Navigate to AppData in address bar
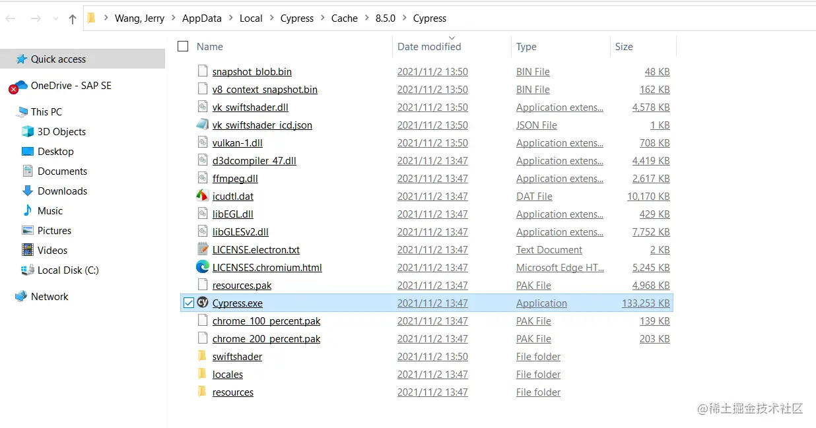Image resolution: width=816 pixels, height=428 pixels. 202,18
